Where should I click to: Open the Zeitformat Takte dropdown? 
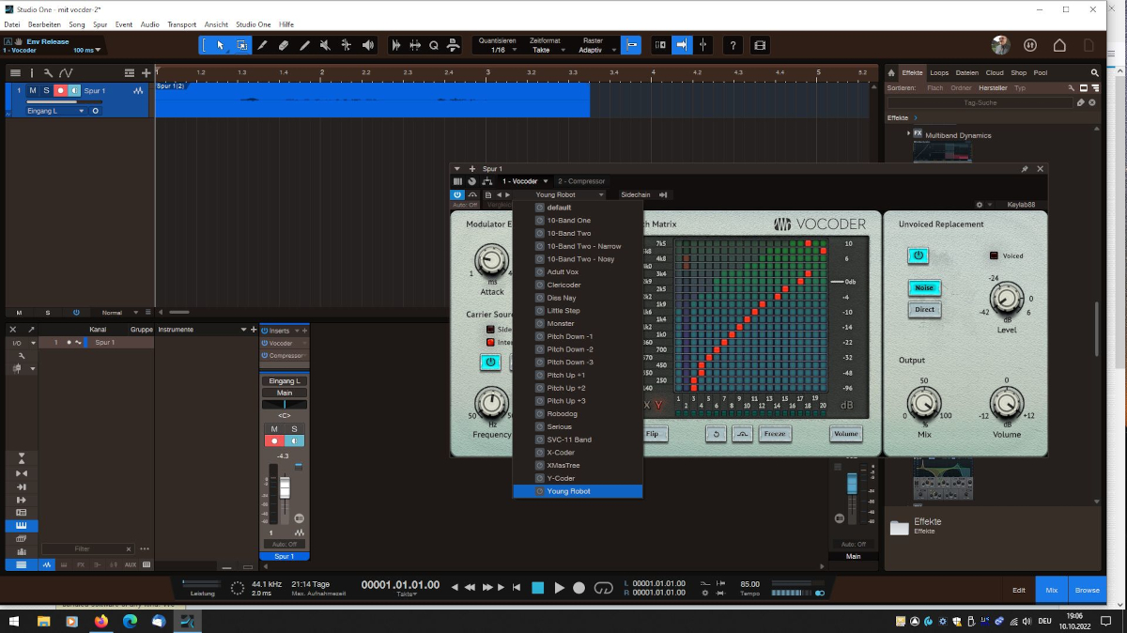point(545,50)
